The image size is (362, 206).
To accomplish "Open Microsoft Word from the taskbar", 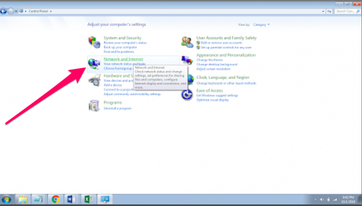I will [x=71, y=199].
